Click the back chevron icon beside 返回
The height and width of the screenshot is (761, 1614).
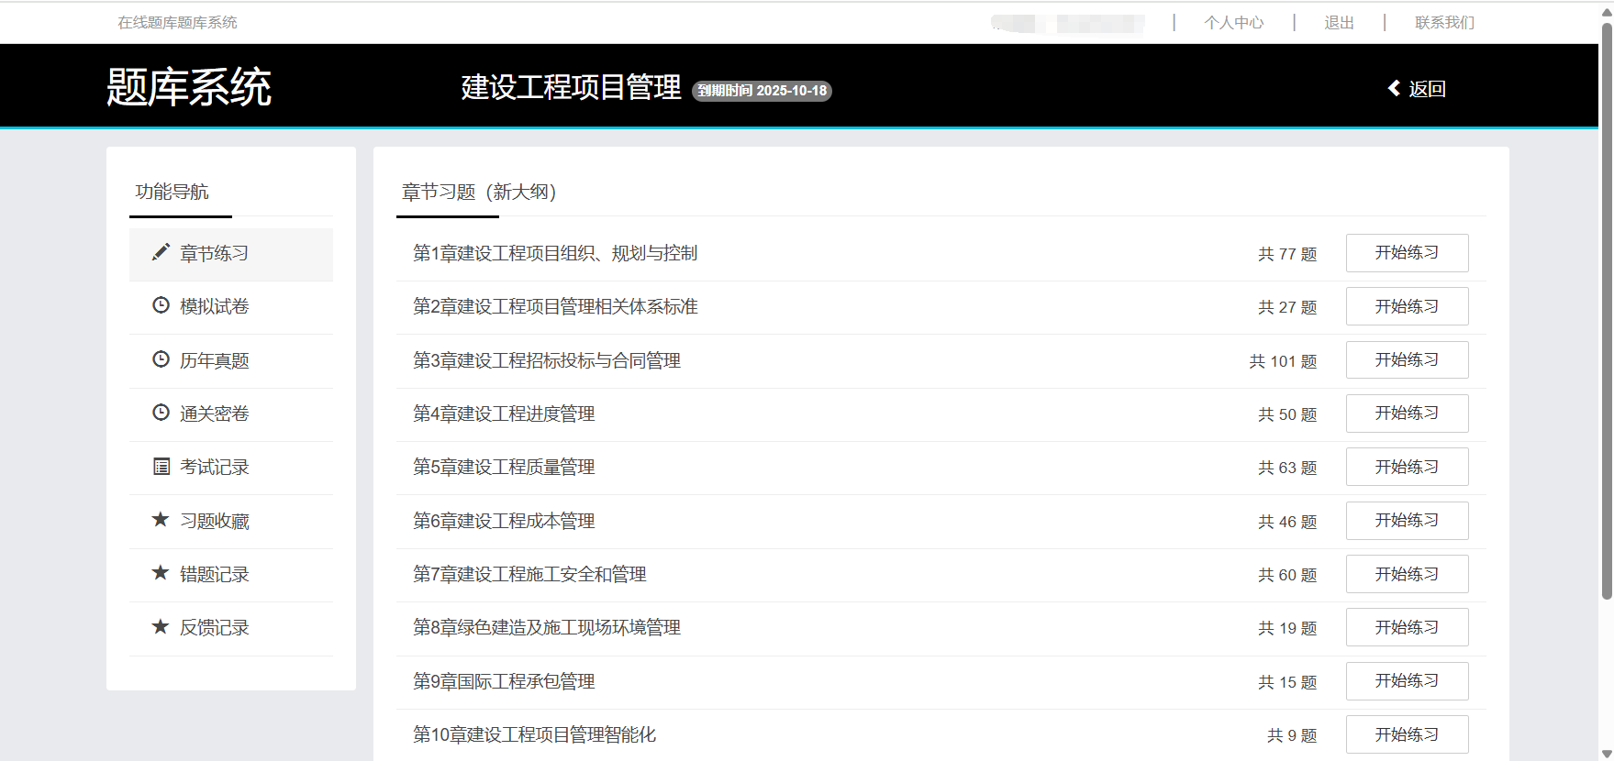point(1394,88)
